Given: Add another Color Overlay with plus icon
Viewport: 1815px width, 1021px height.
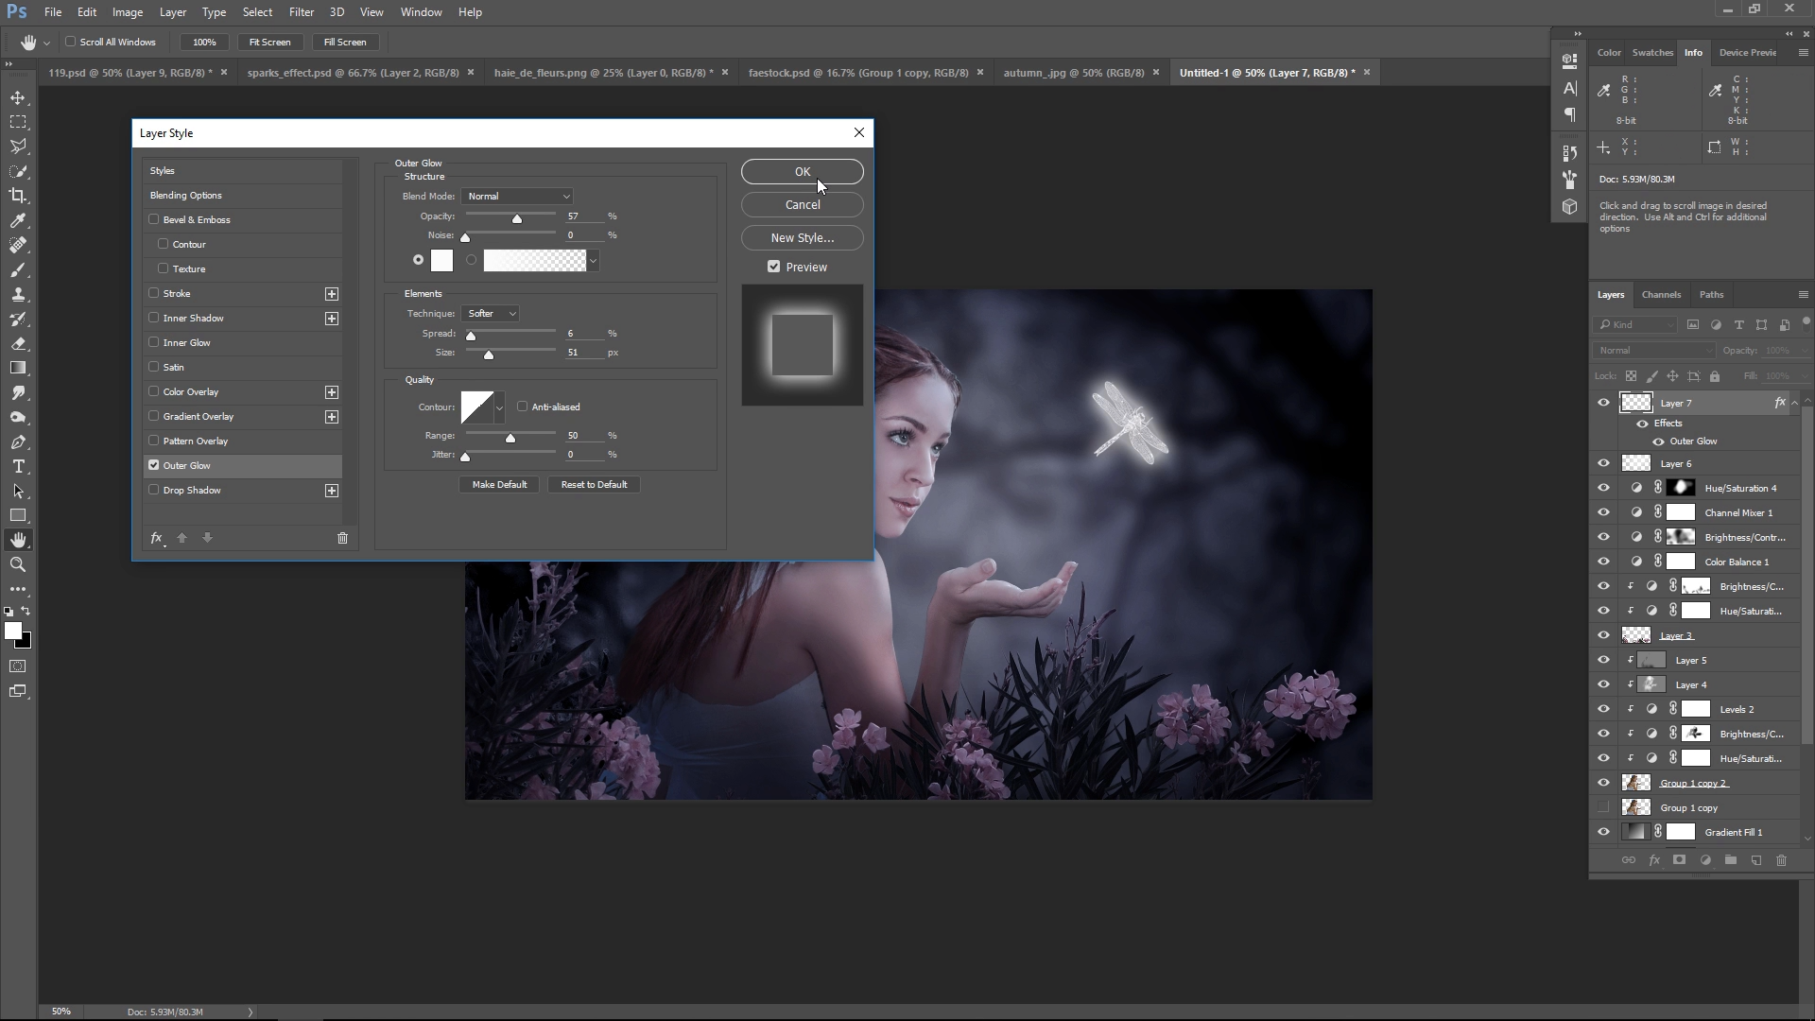Looking at the screenshot, I should tap(332, 392).
